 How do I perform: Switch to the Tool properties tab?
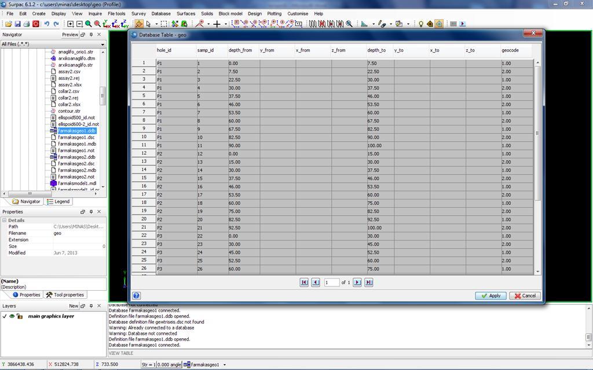[65, 295]
